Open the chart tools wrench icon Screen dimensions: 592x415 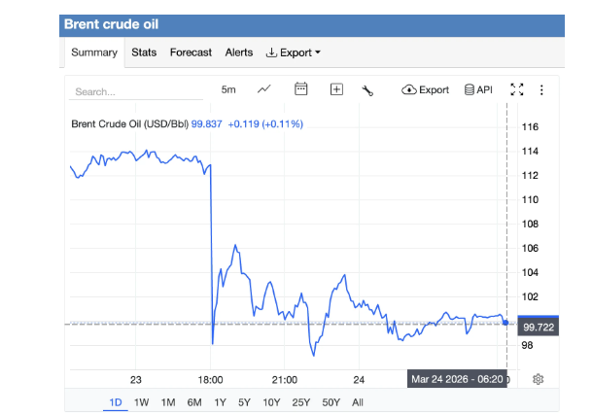(x=367, y=90)
